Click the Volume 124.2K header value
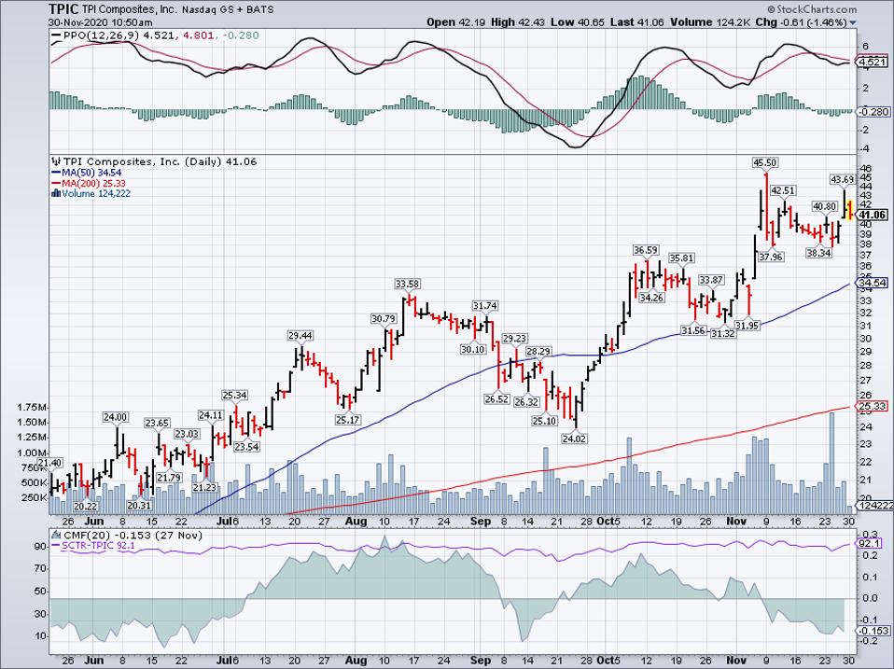This screenshot has width=894, height=669. 711,22
